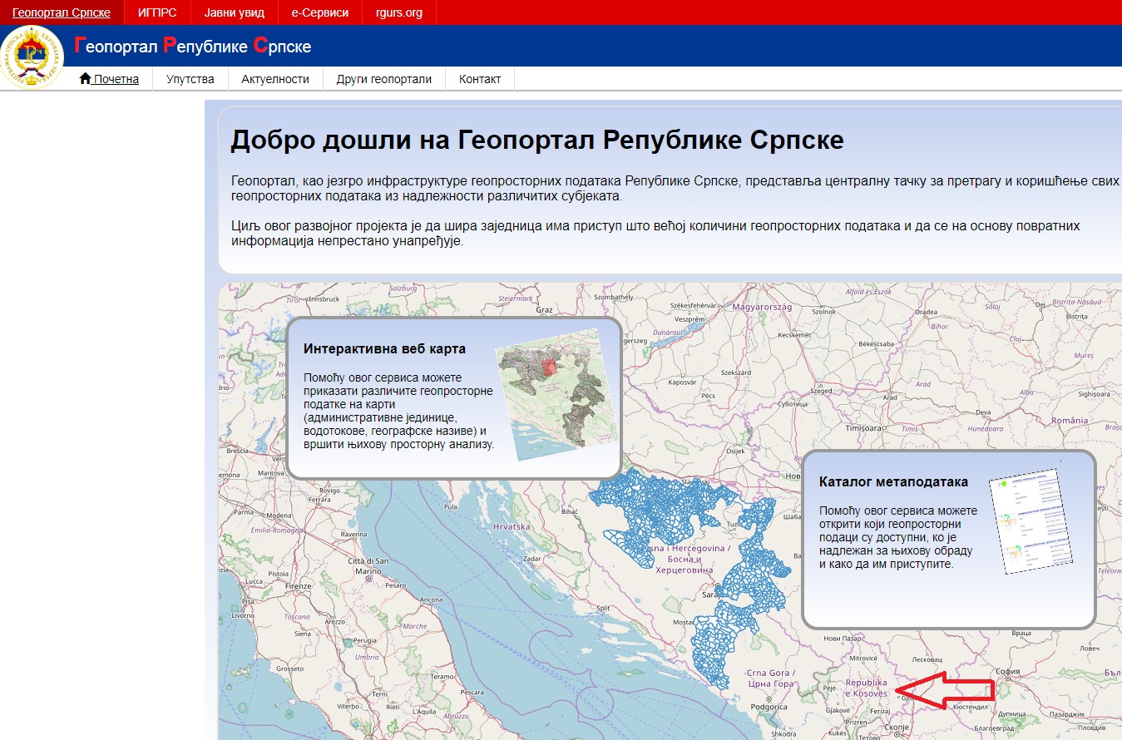Screen dimensions: 1122x740
Task: Open the е-Сервиси tab
Action: [x=320, y=12]
